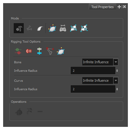
Task: Select the Rigging tool hammer icon
Action: (19, 28)
